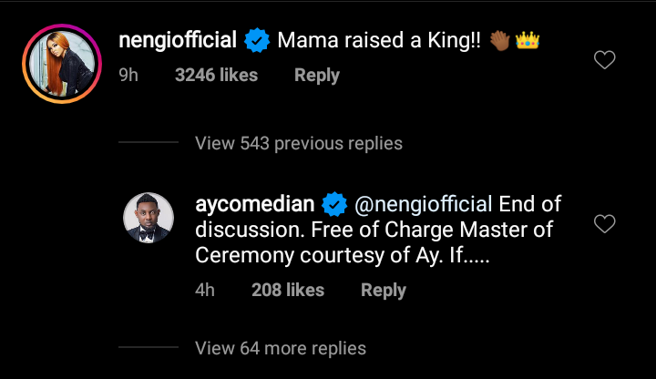Expand View 64 more replies
Screen dimensions: 656x379
coord(281,348)
